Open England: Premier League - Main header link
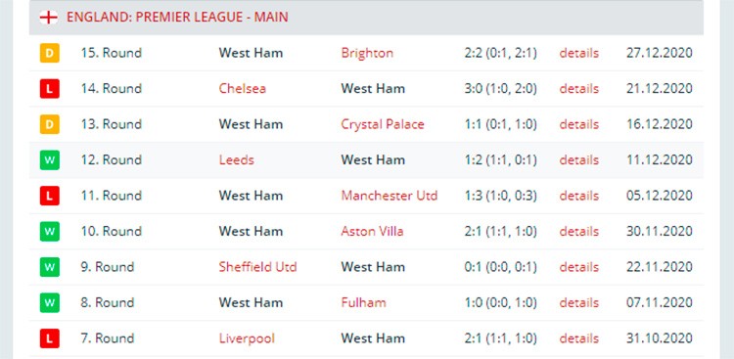The width and height of the screenshot is (734, 359). (x=177, y=18)
